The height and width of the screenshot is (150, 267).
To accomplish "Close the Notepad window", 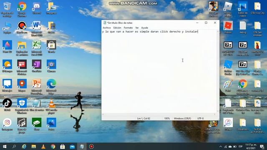I will point(215,23).
